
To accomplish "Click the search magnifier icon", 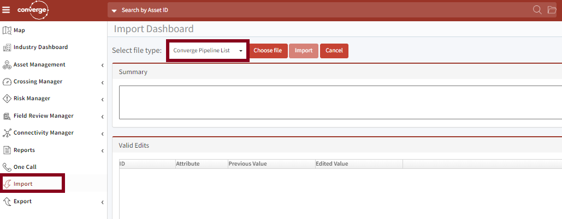I will tap(537, 10).
